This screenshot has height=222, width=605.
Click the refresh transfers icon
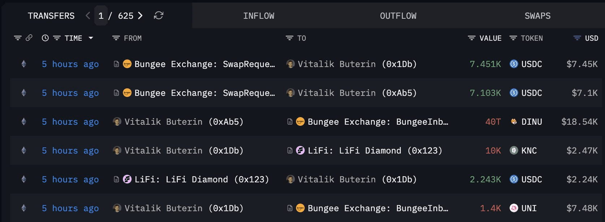(x=159, y=15)
